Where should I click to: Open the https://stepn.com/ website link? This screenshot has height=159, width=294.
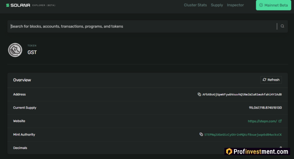(262, 121)
